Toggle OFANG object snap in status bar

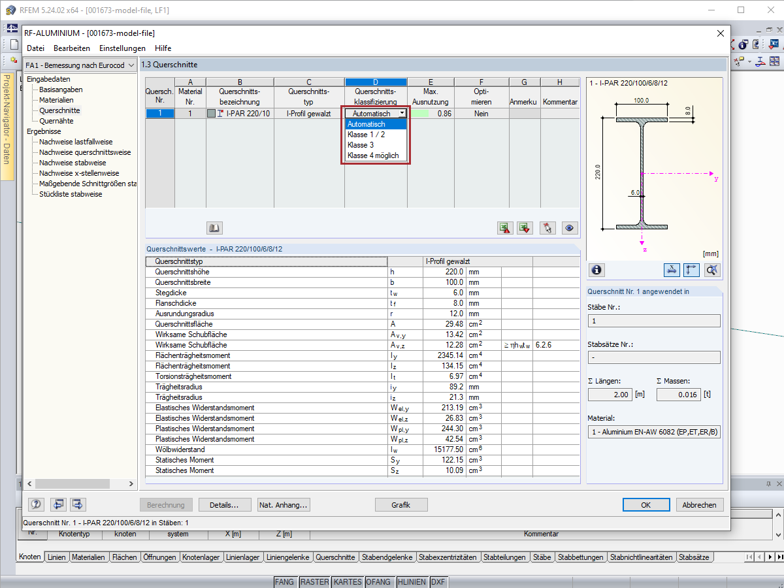click(x=378, y=581)
